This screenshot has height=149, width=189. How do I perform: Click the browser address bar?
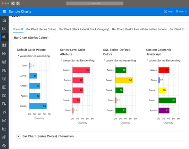pos(95,3)
